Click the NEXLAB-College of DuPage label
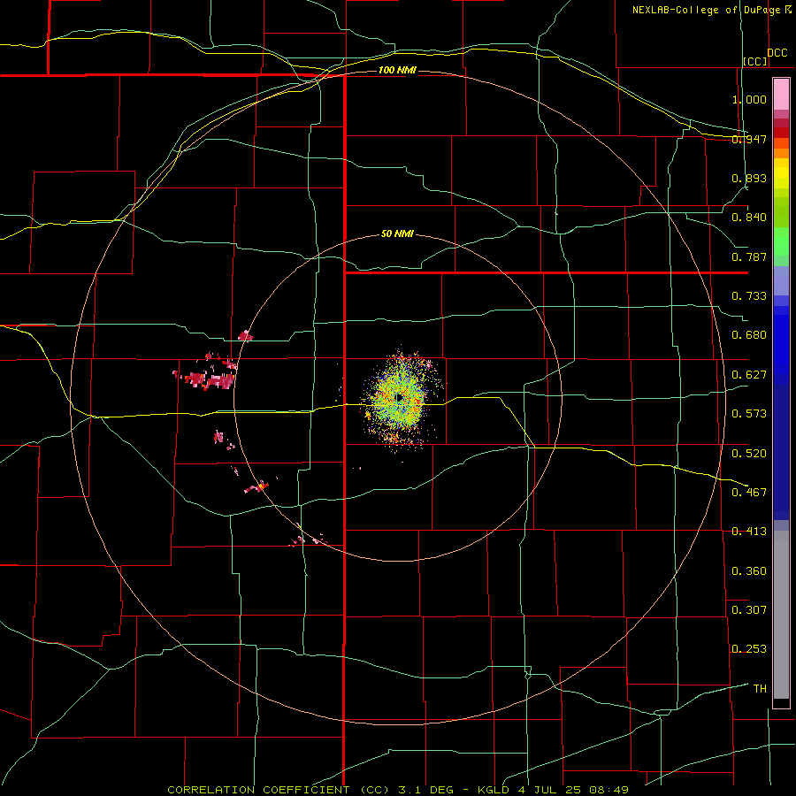This screenshot has height=796, width=796. [x=707, y=10]
